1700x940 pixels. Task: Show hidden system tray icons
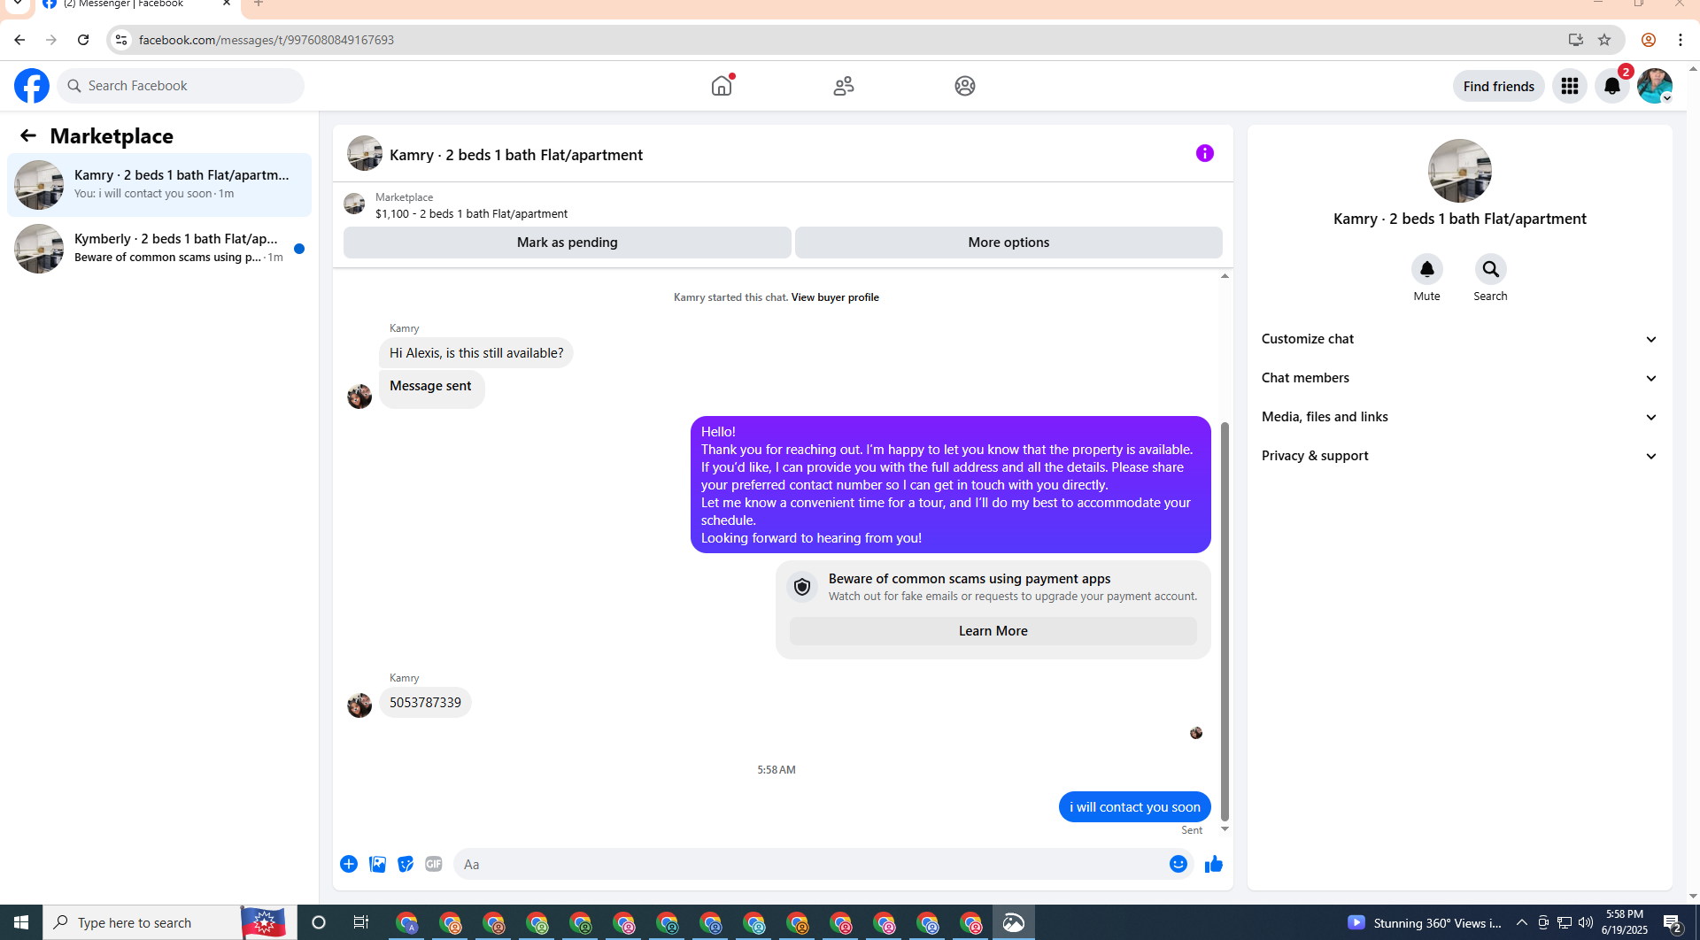pos(1522,922)
